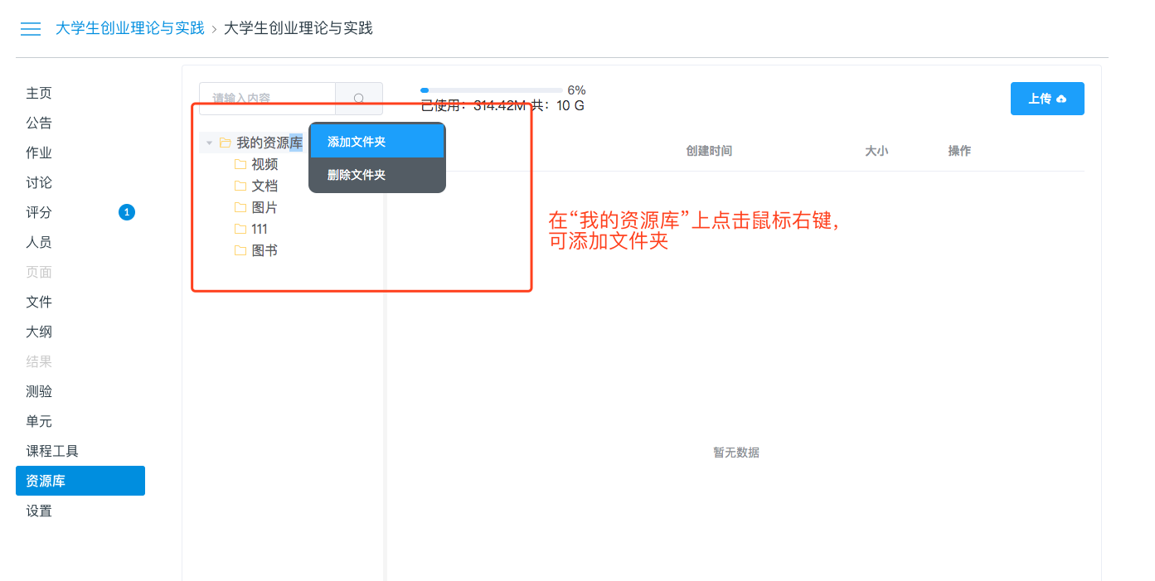
Task: Open the 作业 sidebar item
Action: click(x=39, y=153)
